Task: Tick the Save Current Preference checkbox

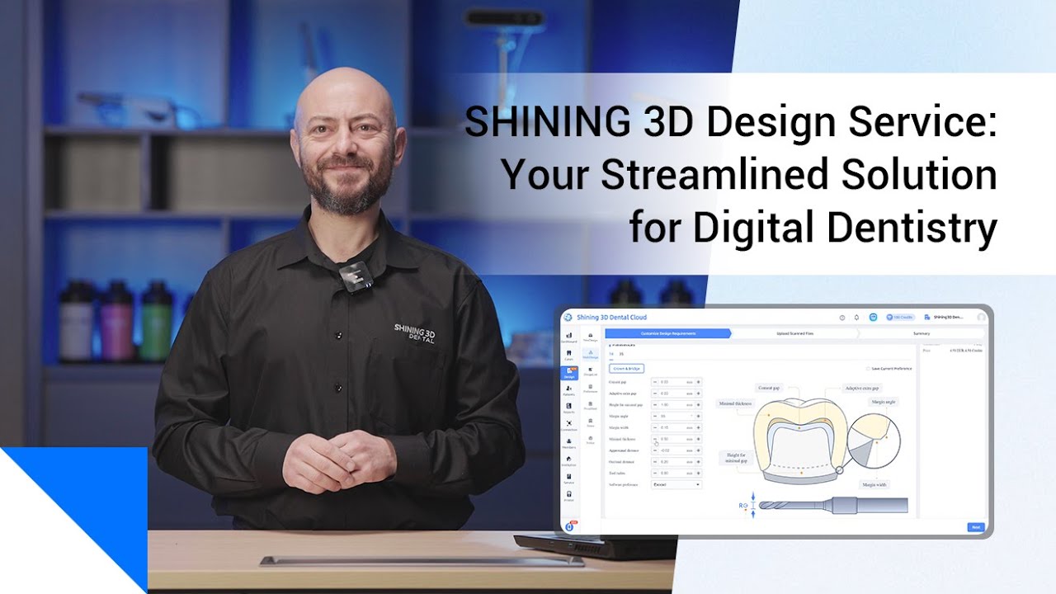Action: point(868,369)
